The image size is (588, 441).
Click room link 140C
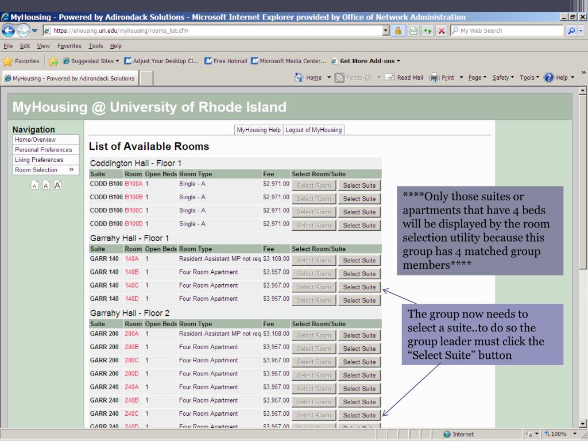(x=131, y=285)
